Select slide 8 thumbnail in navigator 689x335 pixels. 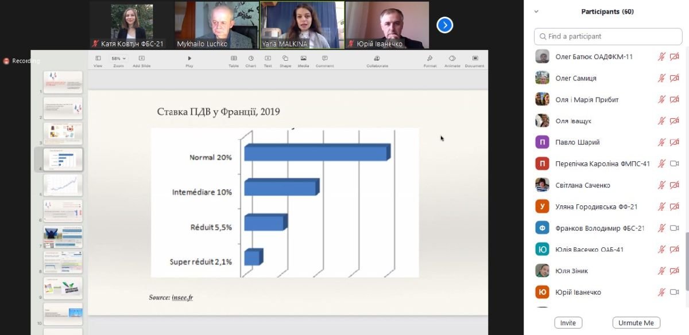click(x=63, y=262)
